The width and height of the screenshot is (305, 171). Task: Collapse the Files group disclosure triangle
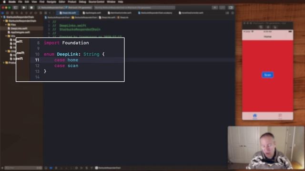tap(6, 25)
